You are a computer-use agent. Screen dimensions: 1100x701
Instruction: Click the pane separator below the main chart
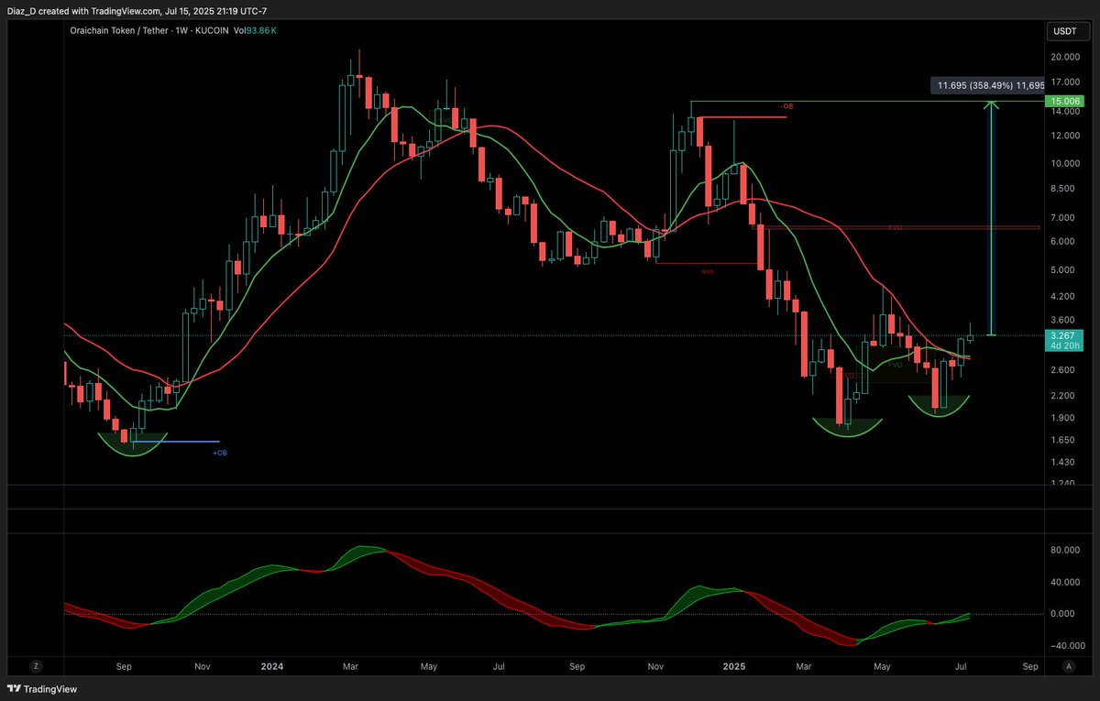(x=550, y=486)
